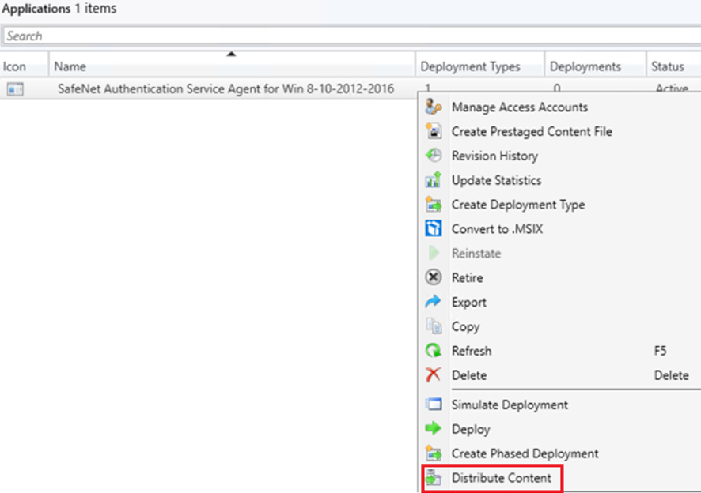Click the Update Statistics chart icon
Viewport: 701px width, 493px height.
click(x=433, y=180)
